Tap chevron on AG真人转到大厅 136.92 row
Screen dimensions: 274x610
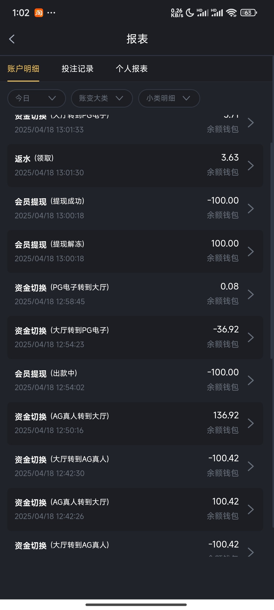tap(251, 423)
